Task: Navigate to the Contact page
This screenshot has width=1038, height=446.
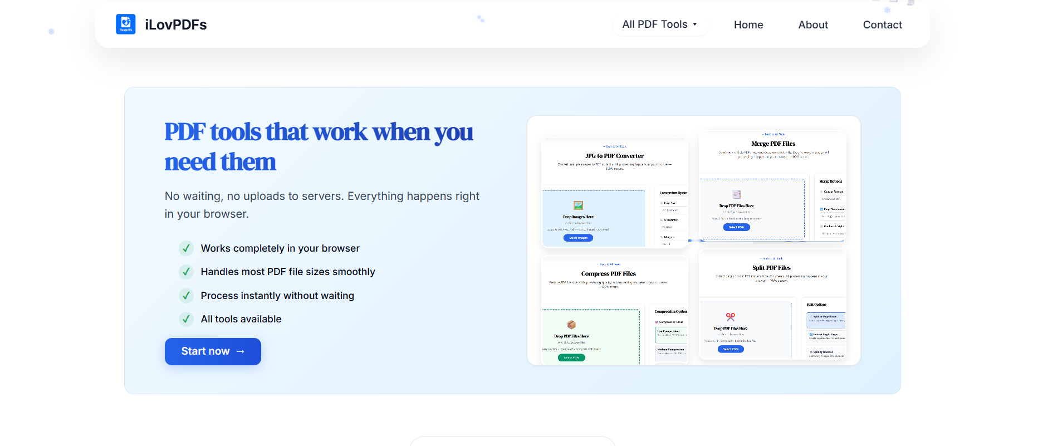Action: pyautogui.click(x=882, y=25)
